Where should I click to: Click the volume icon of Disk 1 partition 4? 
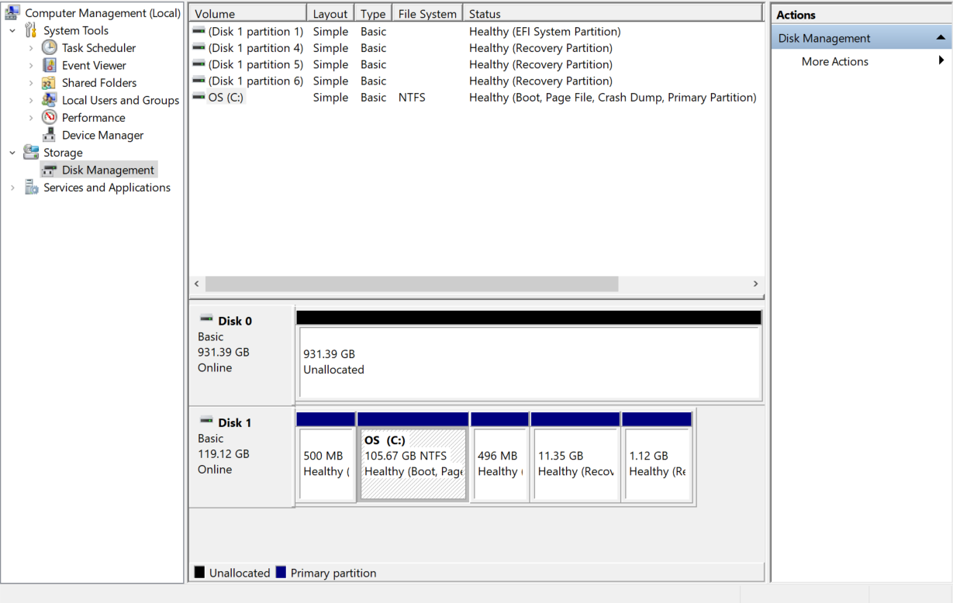pyautogui.click(x=199, y=48)
